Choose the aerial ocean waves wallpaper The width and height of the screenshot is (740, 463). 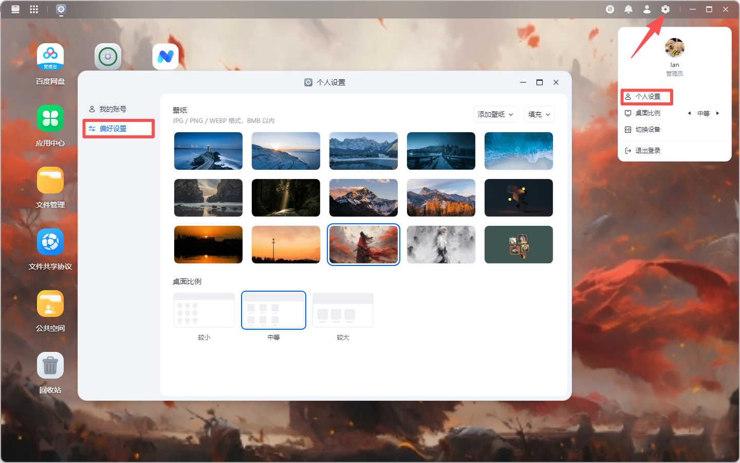point(519,151)
